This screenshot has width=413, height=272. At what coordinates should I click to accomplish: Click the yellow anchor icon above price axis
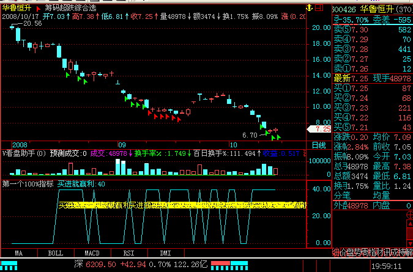[310, 8]
